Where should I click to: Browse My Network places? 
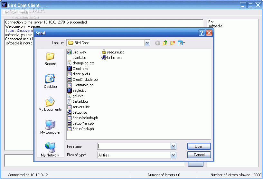50,150
